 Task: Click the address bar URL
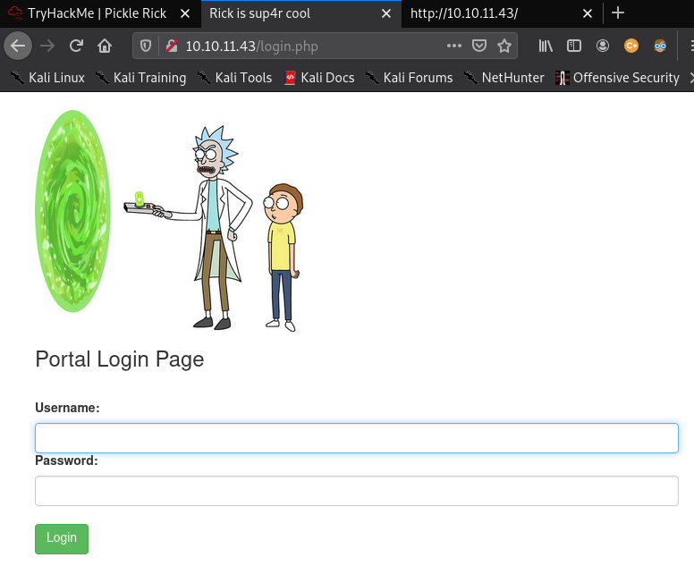point(251,46)
